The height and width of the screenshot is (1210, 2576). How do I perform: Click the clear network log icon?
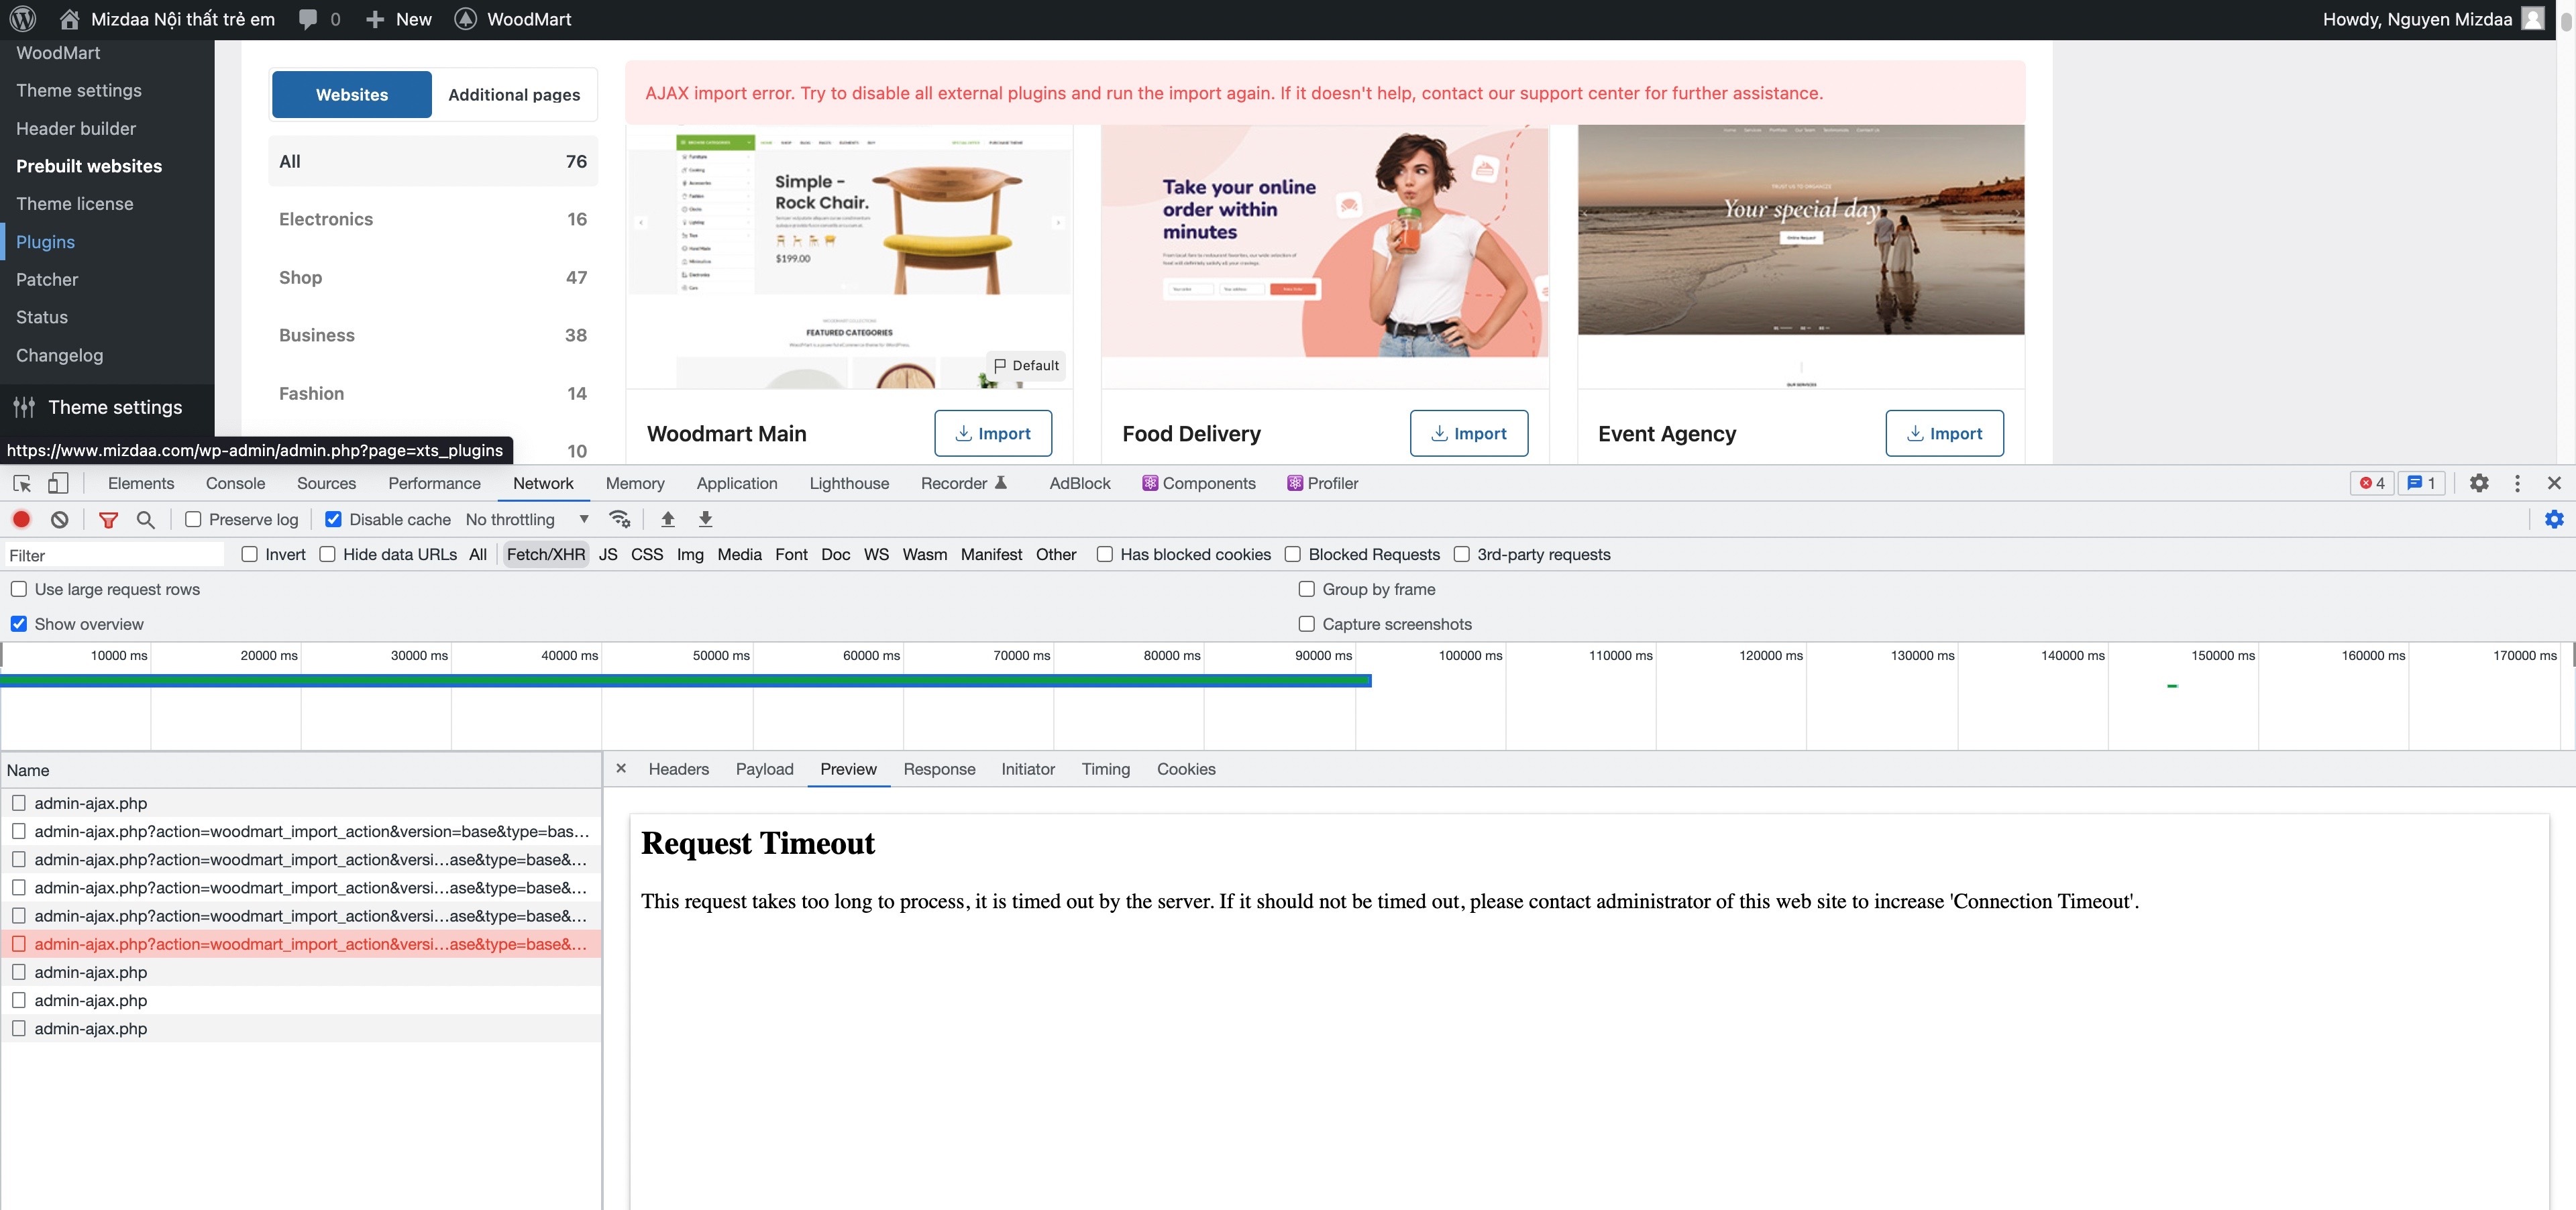[x=60, y=519]
